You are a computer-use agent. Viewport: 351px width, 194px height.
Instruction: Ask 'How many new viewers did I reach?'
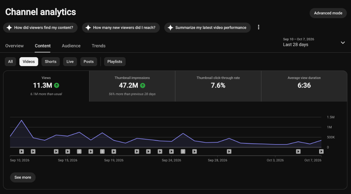click(x=121, y=28)
